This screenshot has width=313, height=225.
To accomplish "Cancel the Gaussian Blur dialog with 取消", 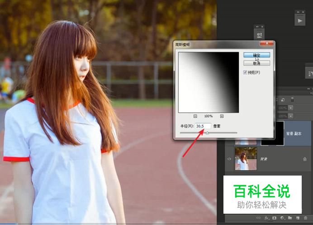I will click(256, 64).
